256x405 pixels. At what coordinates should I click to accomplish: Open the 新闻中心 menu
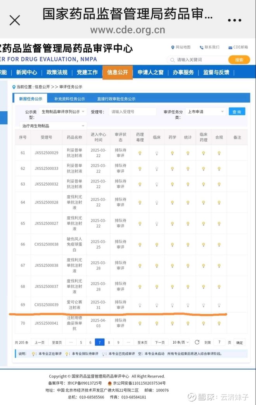[27, 72]
